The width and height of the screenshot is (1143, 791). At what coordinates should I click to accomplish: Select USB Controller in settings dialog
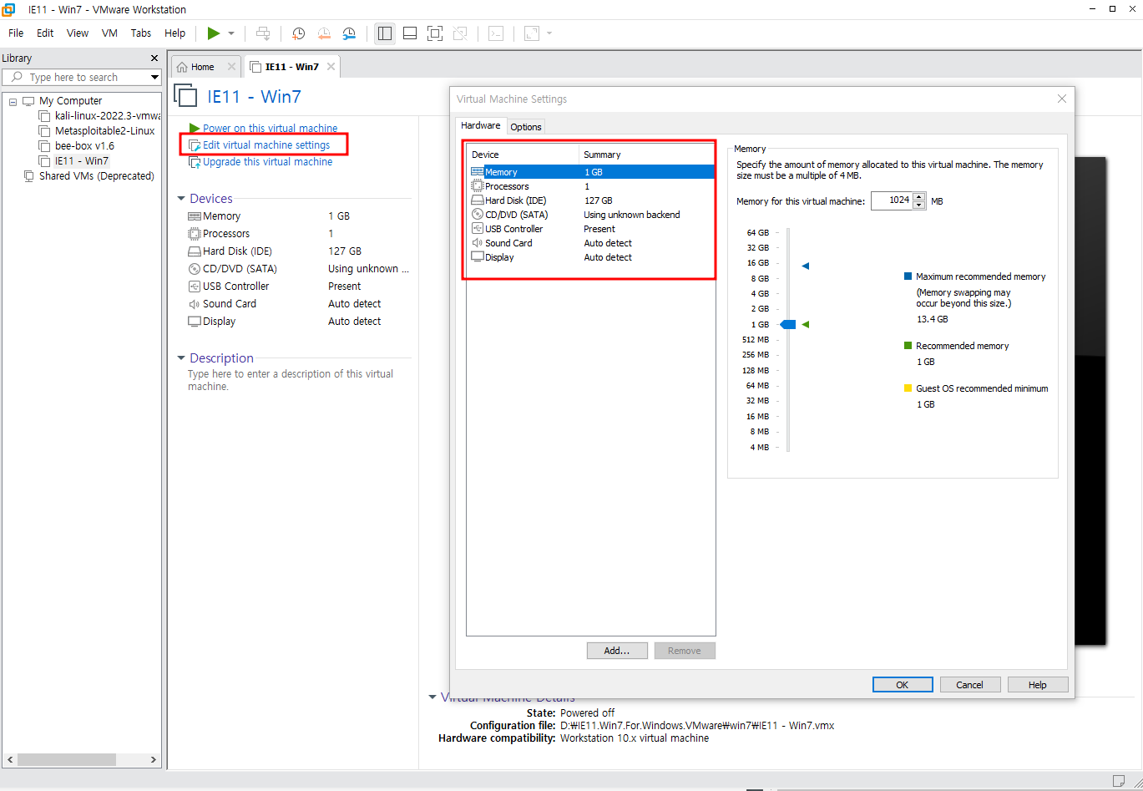(591, 229)
